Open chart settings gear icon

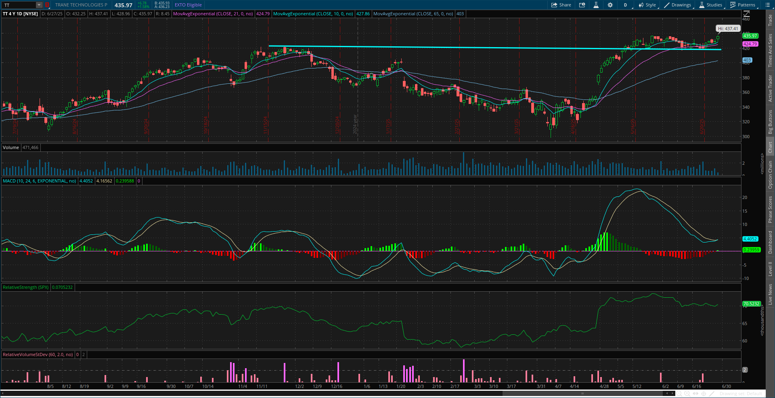(610, 5)
